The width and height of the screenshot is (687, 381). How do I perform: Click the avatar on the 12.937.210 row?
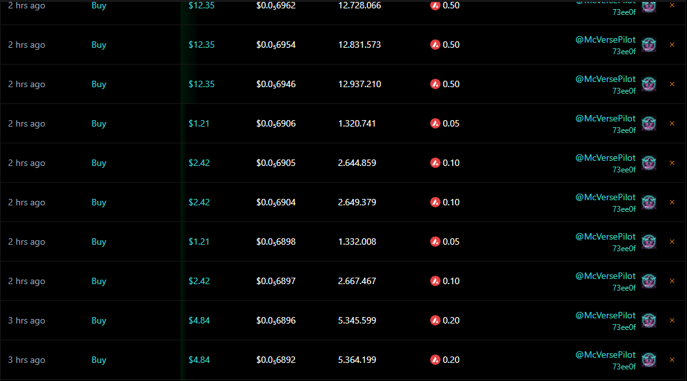tap(649, 85)
